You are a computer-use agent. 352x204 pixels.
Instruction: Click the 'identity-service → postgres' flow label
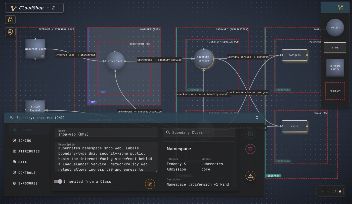(x=248, y=57)
